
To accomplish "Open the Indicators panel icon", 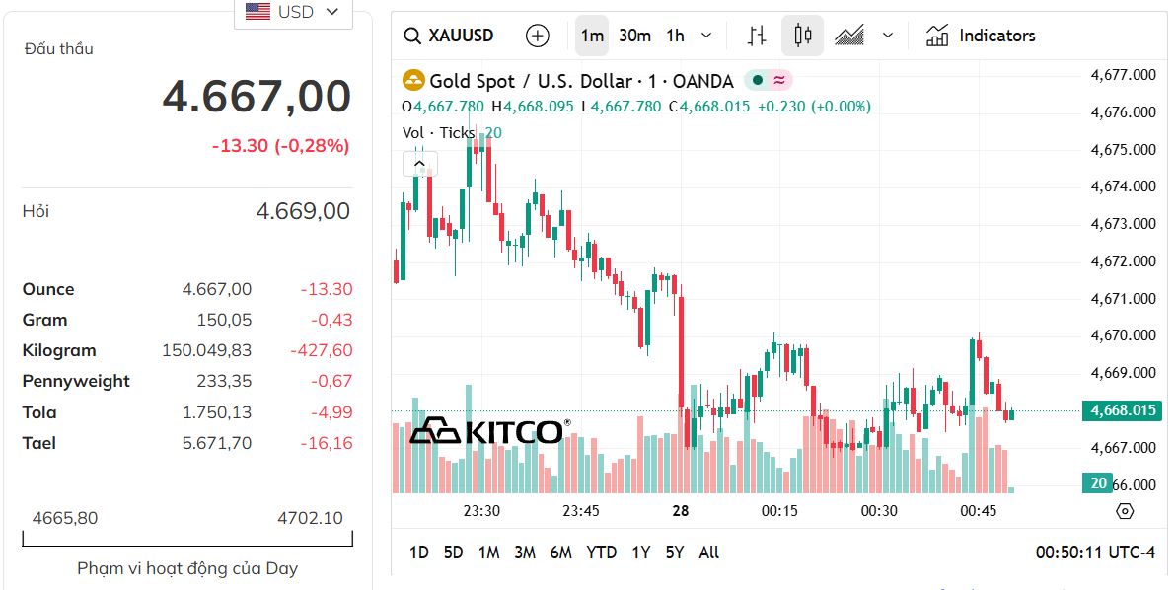I will [937, 35].
